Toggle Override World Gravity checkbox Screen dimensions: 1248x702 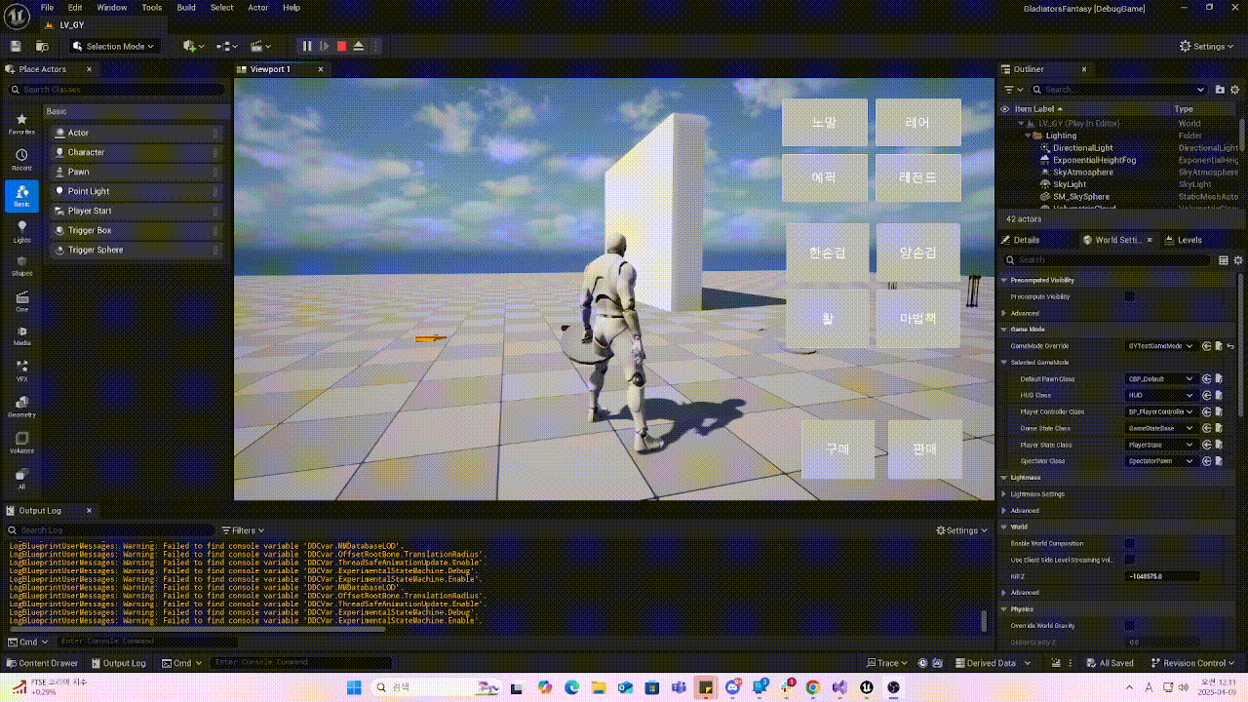(1130, 625)
